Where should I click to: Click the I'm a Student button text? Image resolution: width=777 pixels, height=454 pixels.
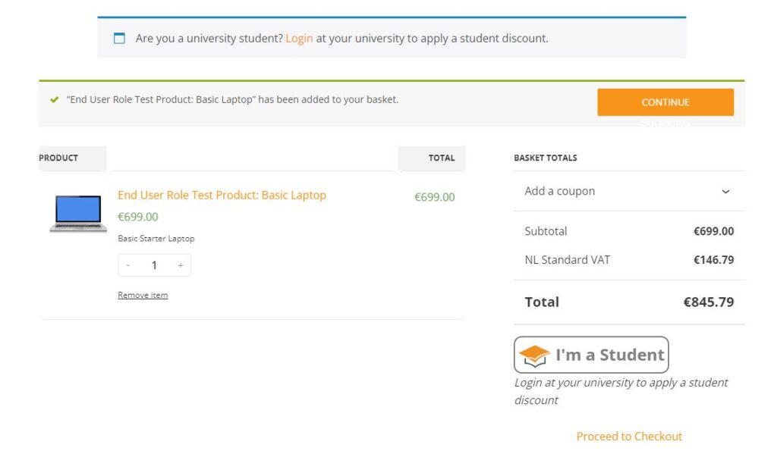click(609, 355)
